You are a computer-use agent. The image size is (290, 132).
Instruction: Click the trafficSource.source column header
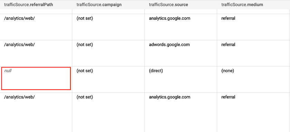(168, 5)
